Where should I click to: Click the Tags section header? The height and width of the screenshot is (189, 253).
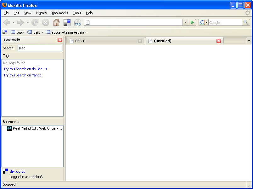[32, 56]
